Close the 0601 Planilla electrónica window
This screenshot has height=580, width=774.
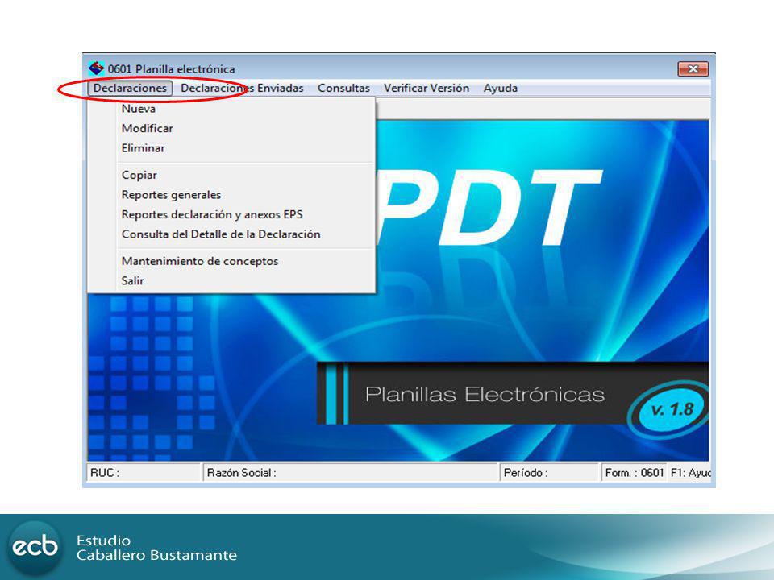tap(693, 68)
